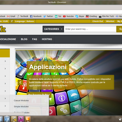Go to previous slide arrow
The height and width of the screenshot is (122, 122).
coord(20,82)
